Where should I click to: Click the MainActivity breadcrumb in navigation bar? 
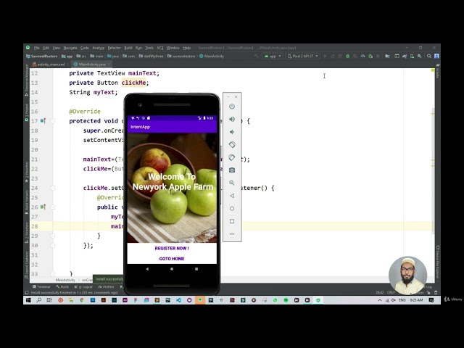[x=212, y=56]
